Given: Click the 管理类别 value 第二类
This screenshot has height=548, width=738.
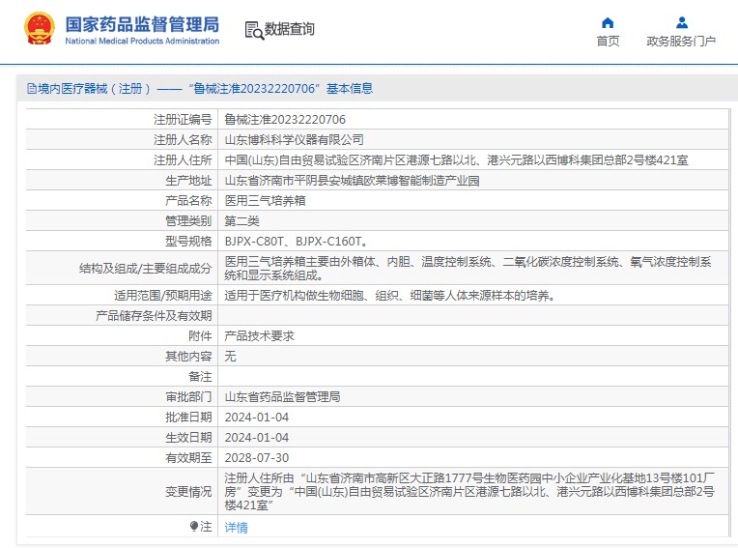Looking at the screenshot, I should pyautogui.click(x=241, y=221).
